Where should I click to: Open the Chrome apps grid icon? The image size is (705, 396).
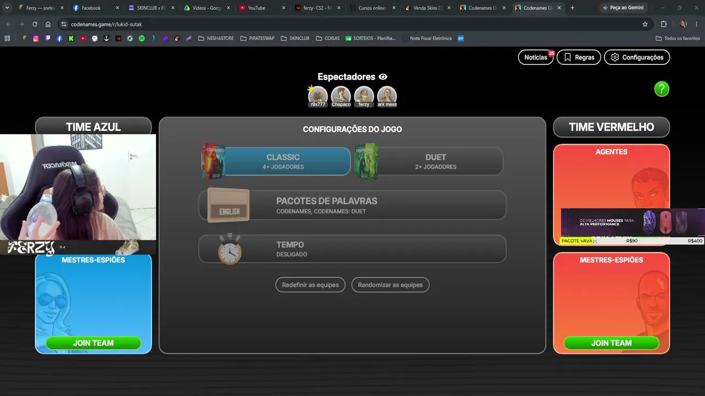coord(7,38)
